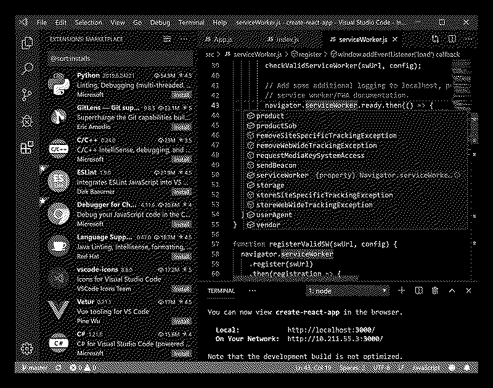Viewport: 493px width, 388px height.
Task: Open the Search view in activity bar
Action: coord(26,68)
